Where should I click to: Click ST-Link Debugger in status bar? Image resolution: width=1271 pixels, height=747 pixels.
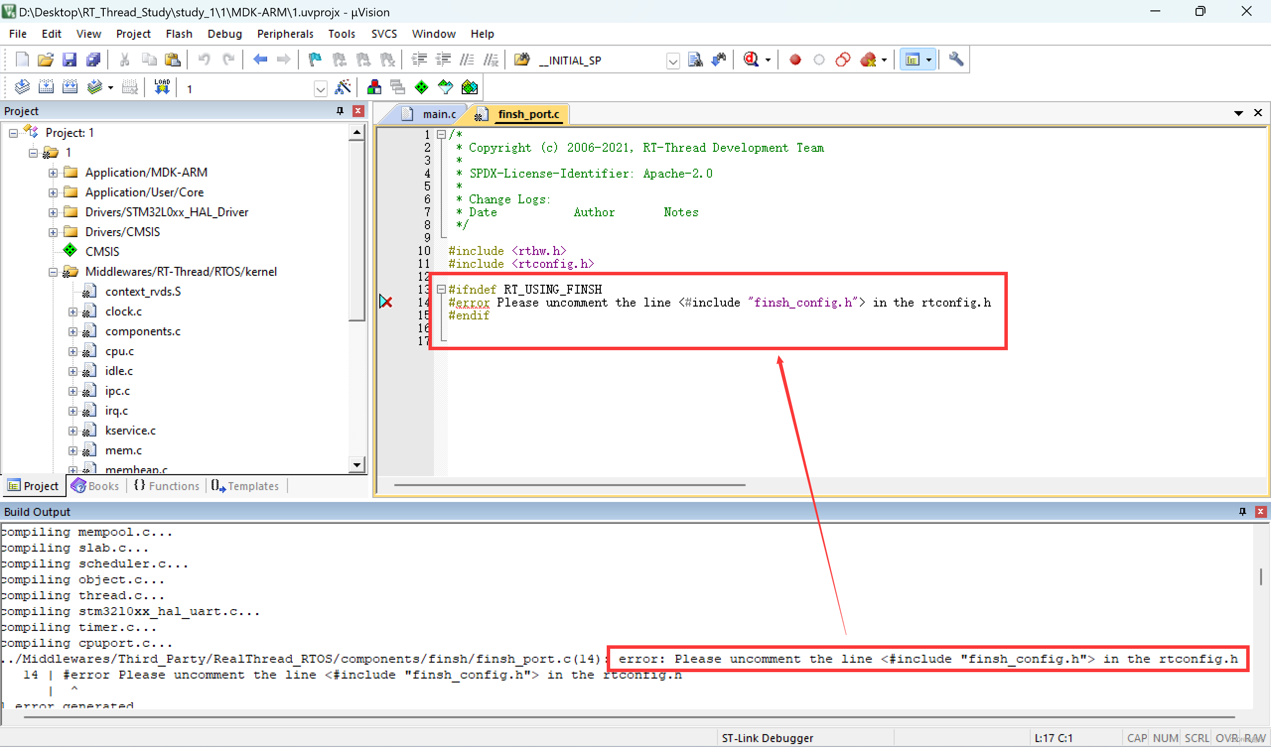pos(767,738)
